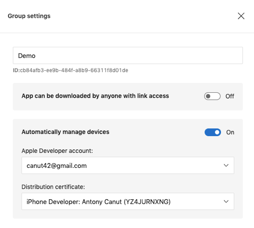Expand the Distribution certificate dropdown
254x228 pixels.
pyautogui.click(x=128, y=201)
